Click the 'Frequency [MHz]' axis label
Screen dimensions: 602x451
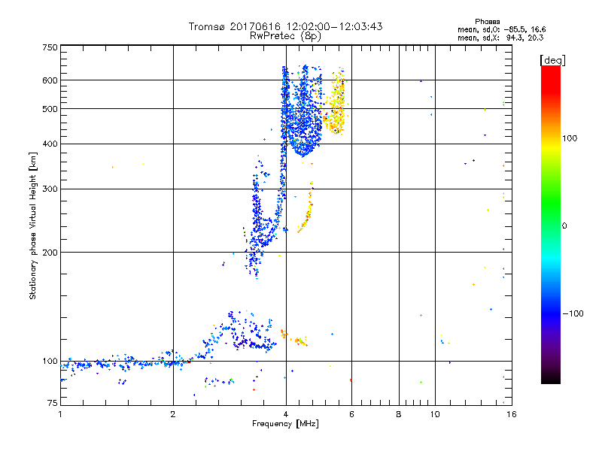click(x=285, y=424)
